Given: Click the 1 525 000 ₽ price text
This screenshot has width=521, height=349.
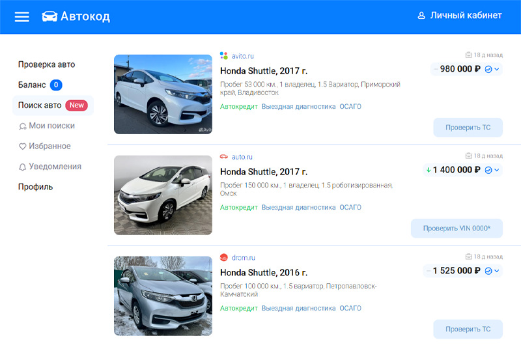Looking at the screenshot, I should [x=457, y=271].
